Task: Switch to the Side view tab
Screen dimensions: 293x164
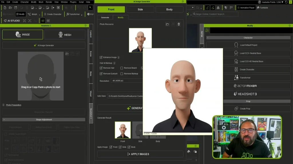Action: point(140,9)
